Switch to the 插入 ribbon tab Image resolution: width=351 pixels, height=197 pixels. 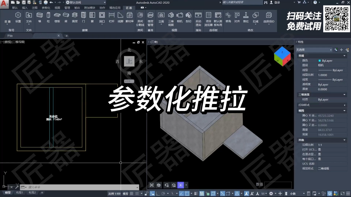pos(24,8)
